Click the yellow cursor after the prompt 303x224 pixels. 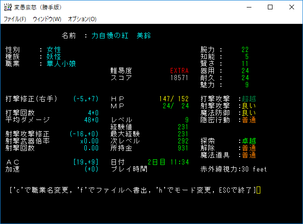click(258, 190)
